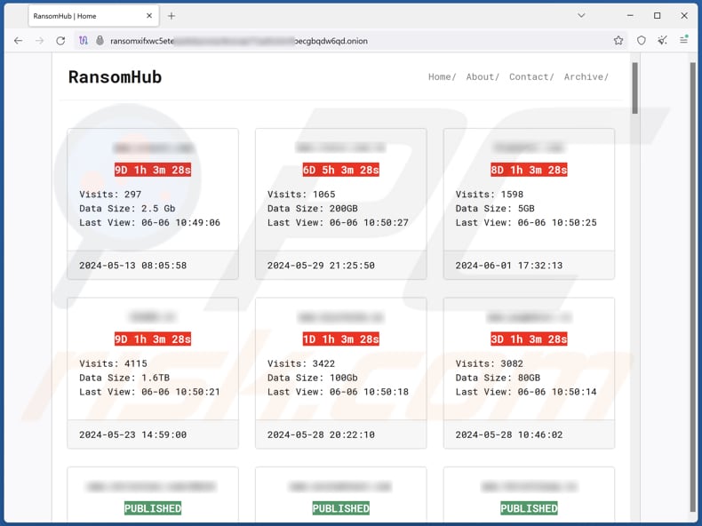The height and width of the screenshot is (526, 702).
Task: Click the Data Size: 5GB text
Action: (x=495, y=208)
